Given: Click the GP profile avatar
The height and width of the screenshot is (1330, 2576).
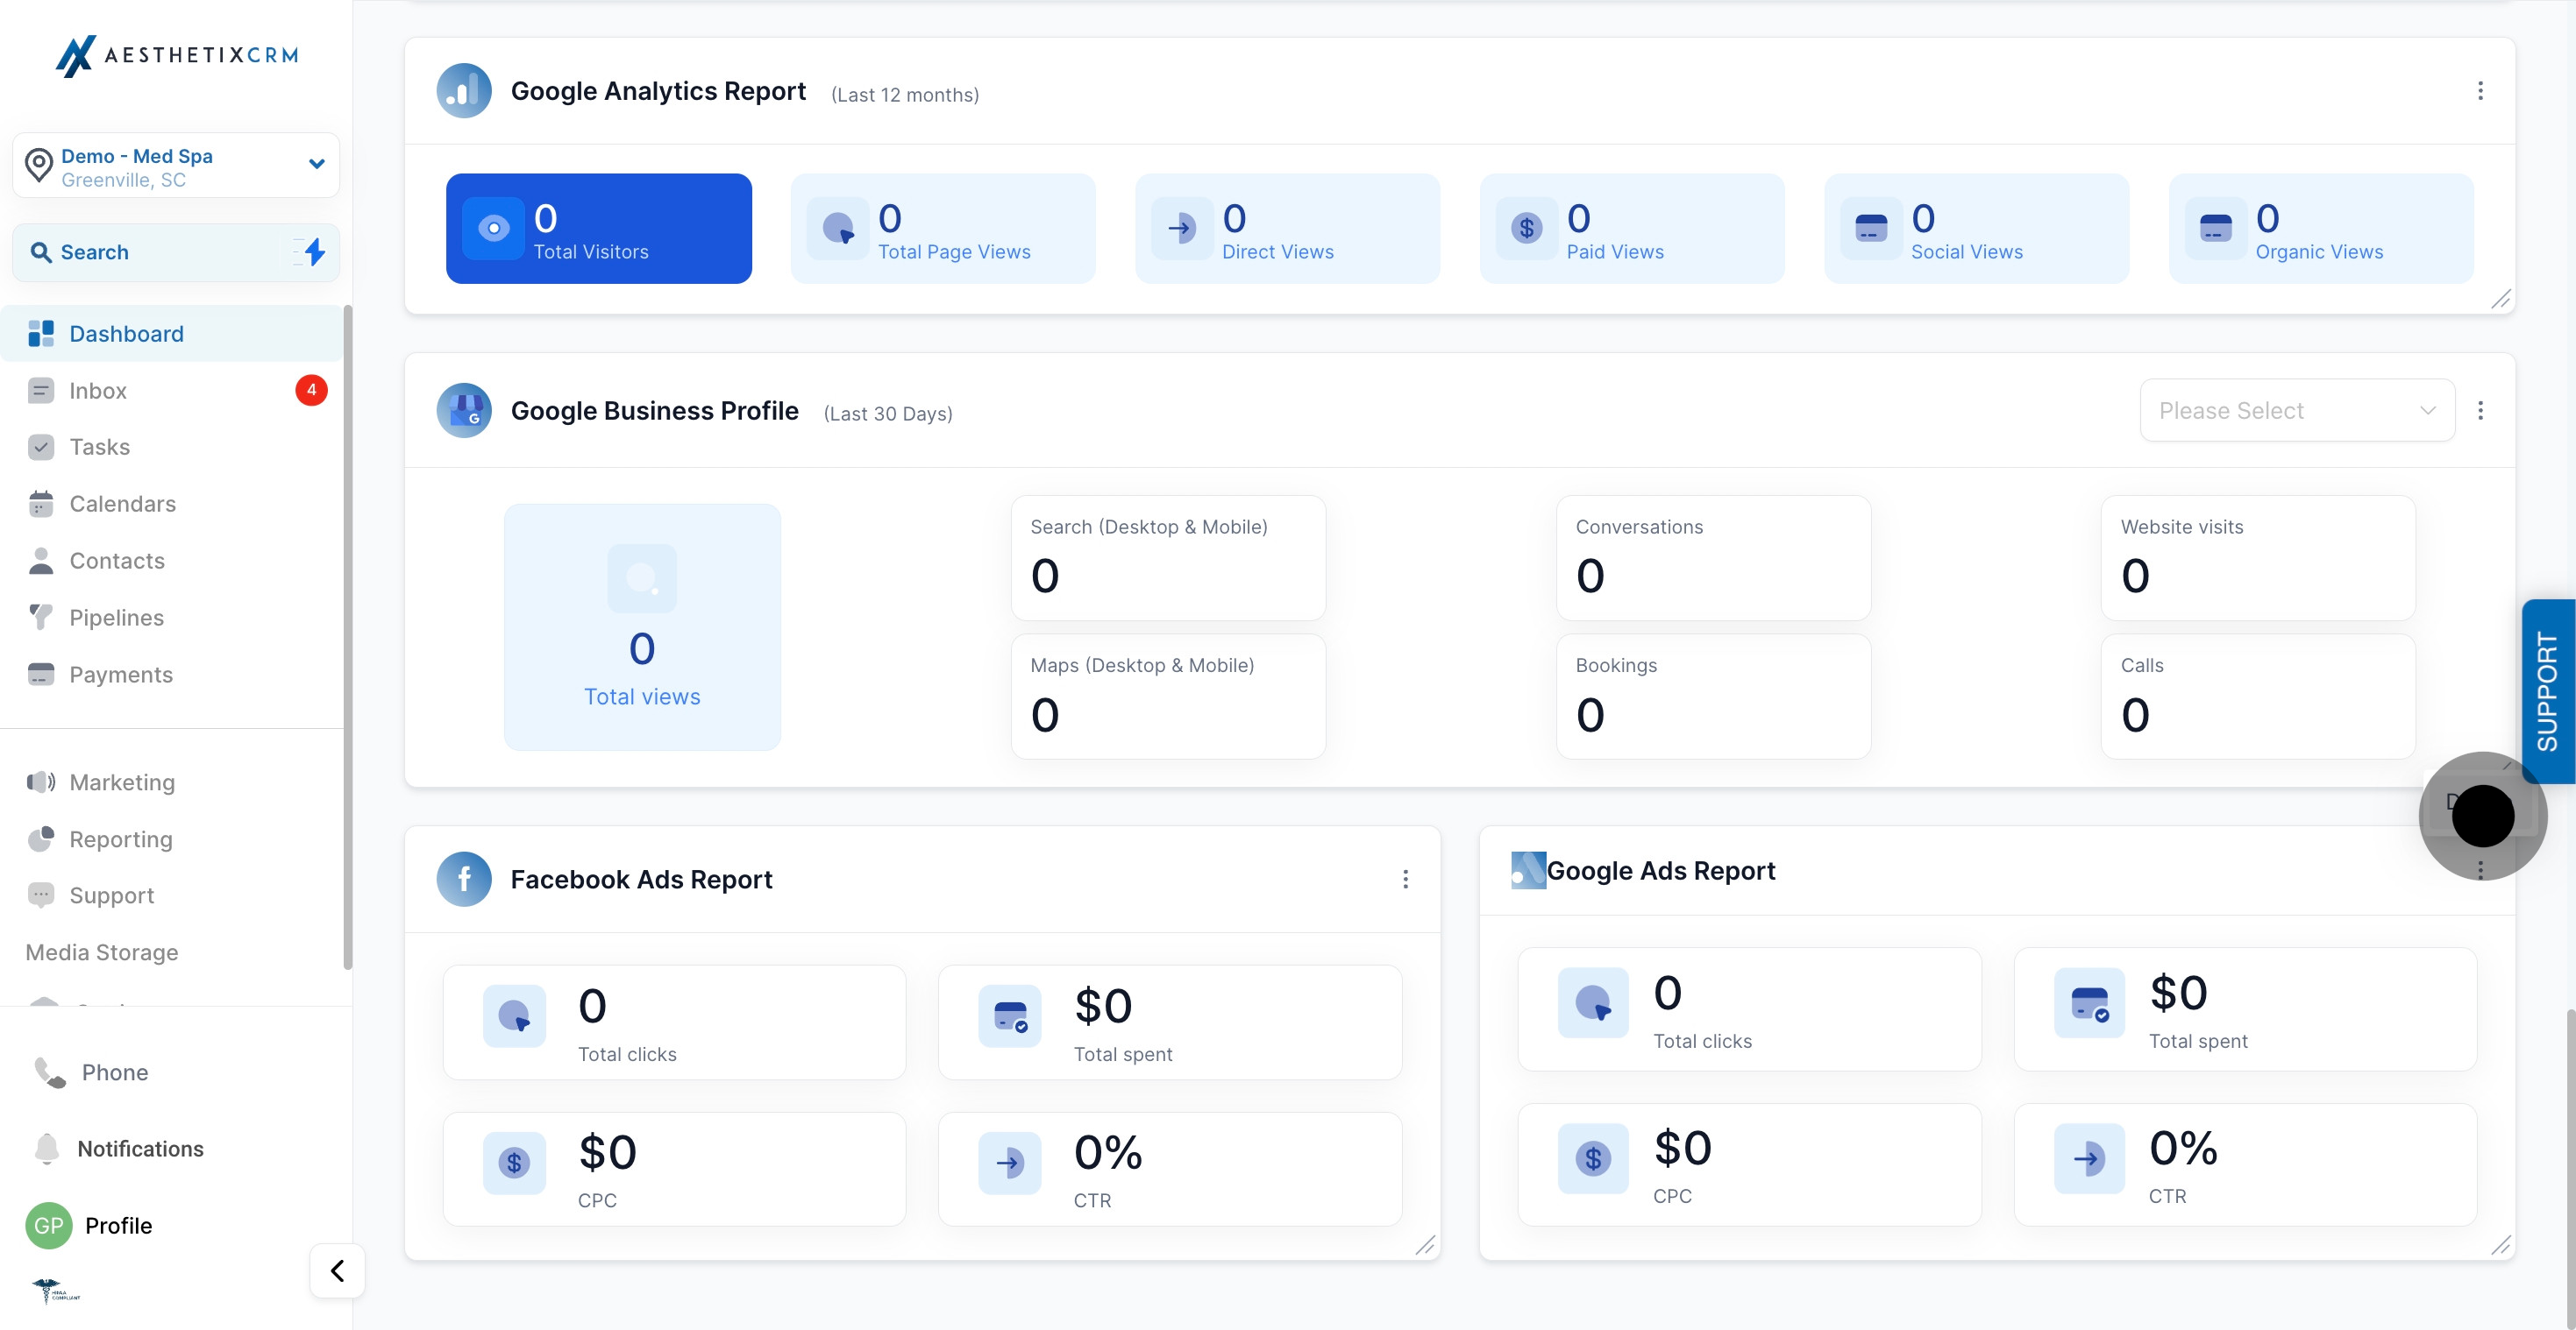Looking at the screenshot, I should click(x=49, y=1226).
